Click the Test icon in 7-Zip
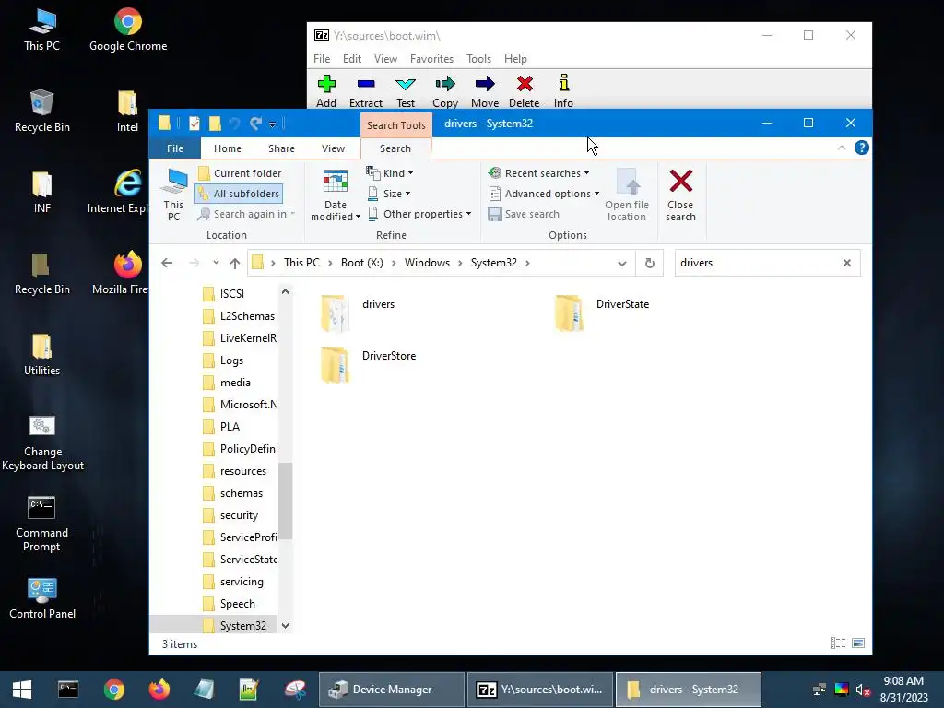The height and width of the screenshot is (708, 944). [406, 91]
